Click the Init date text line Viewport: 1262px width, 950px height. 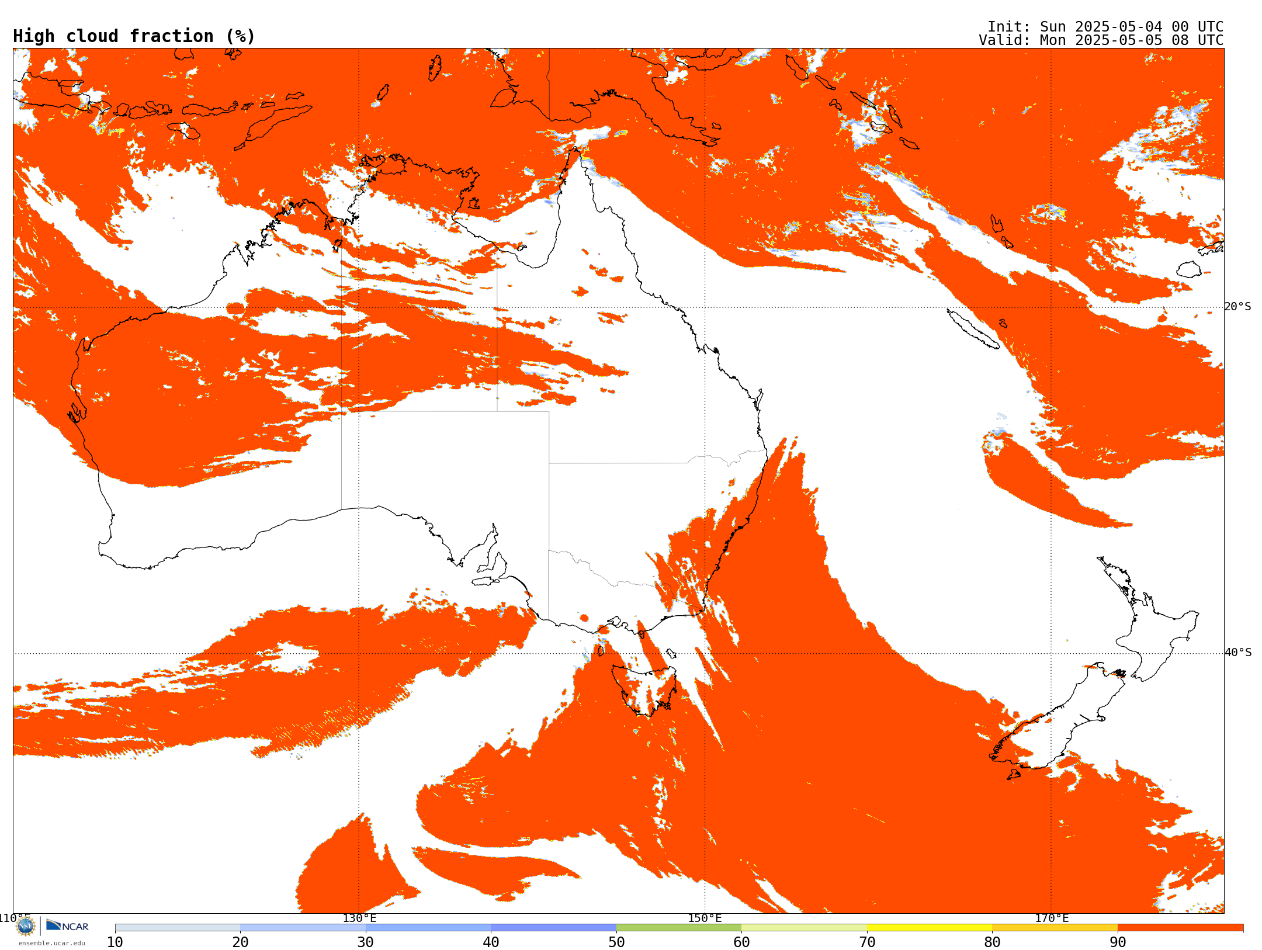click(1105, 27)
